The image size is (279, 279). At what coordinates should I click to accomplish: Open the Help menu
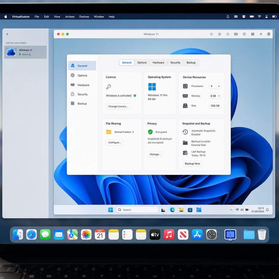111,17
